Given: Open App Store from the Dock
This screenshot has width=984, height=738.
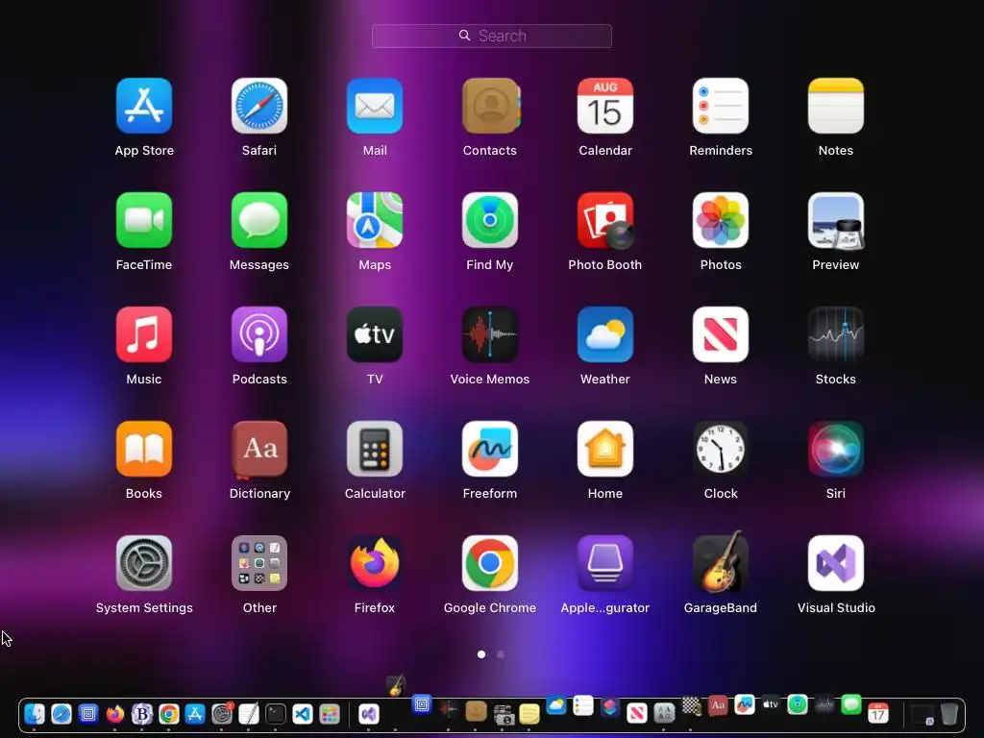Looking at the screenshot, I should [195, 714].
